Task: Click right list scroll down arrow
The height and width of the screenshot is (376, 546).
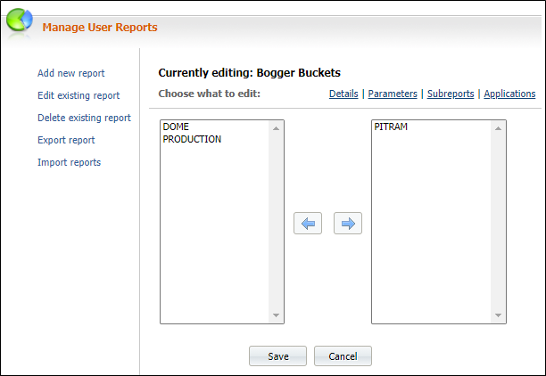Action: [x=499, y=315]
